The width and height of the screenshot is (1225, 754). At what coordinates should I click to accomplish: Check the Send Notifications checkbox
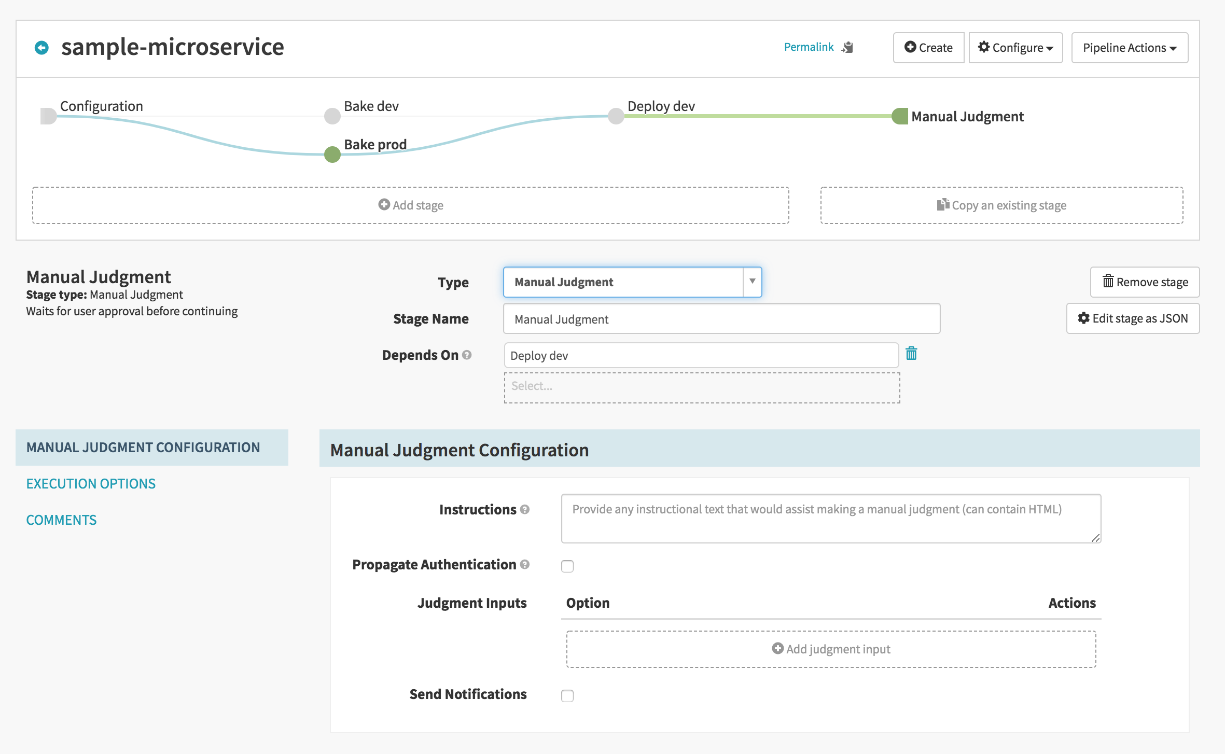pyautogui.click(x=567, y=696)
